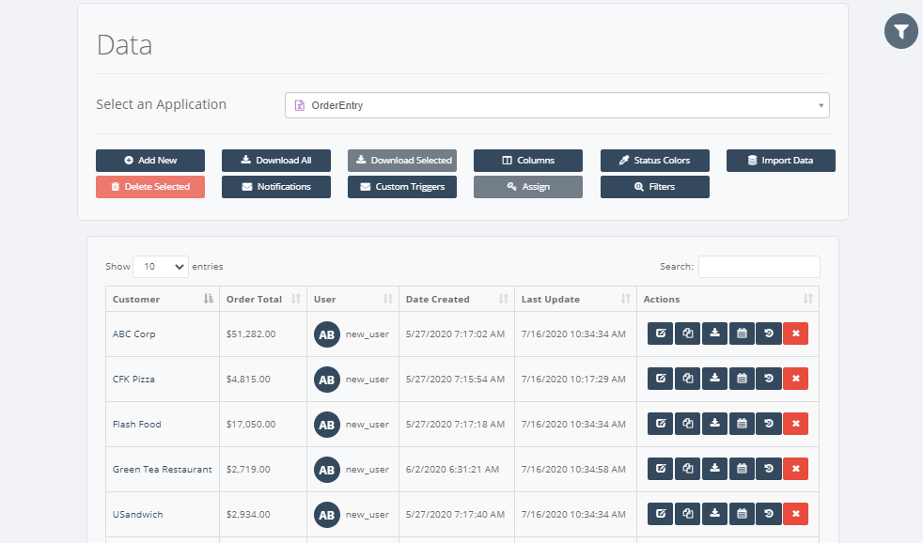Copy the CFK Pizza record
This screenshot has width=923, height=543.
[687, 379]
